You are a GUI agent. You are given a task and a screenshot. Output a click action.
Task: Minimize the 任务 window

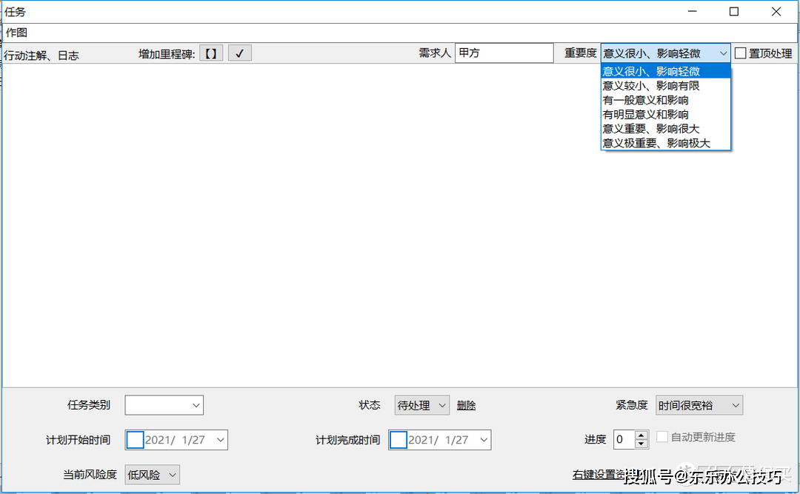(693, 11)
